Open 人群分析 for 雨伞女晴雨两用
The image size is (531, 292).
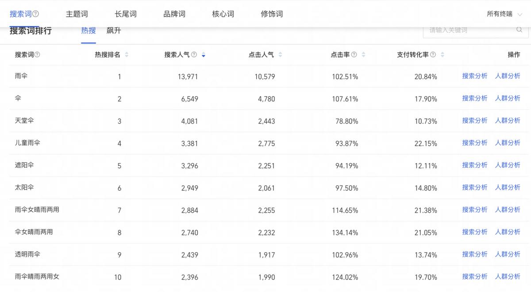click(508, 210)
